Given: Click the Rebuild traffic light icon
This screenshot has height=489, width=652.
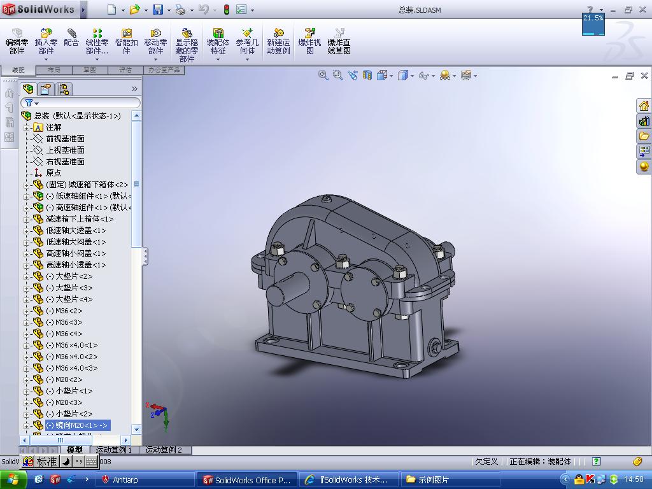Looking at the screenshot, I should click(227, 10).
